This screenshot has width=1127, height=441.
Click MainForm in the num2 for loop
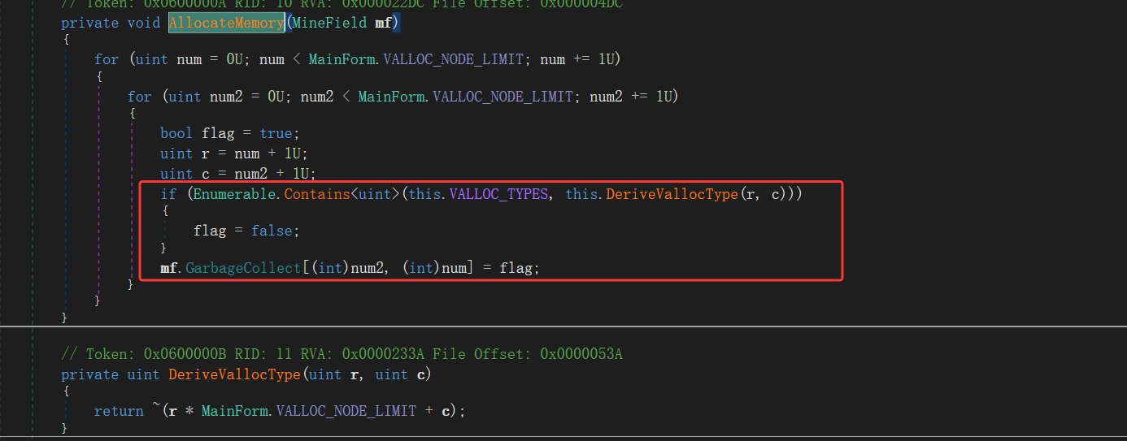coord(391,97)
